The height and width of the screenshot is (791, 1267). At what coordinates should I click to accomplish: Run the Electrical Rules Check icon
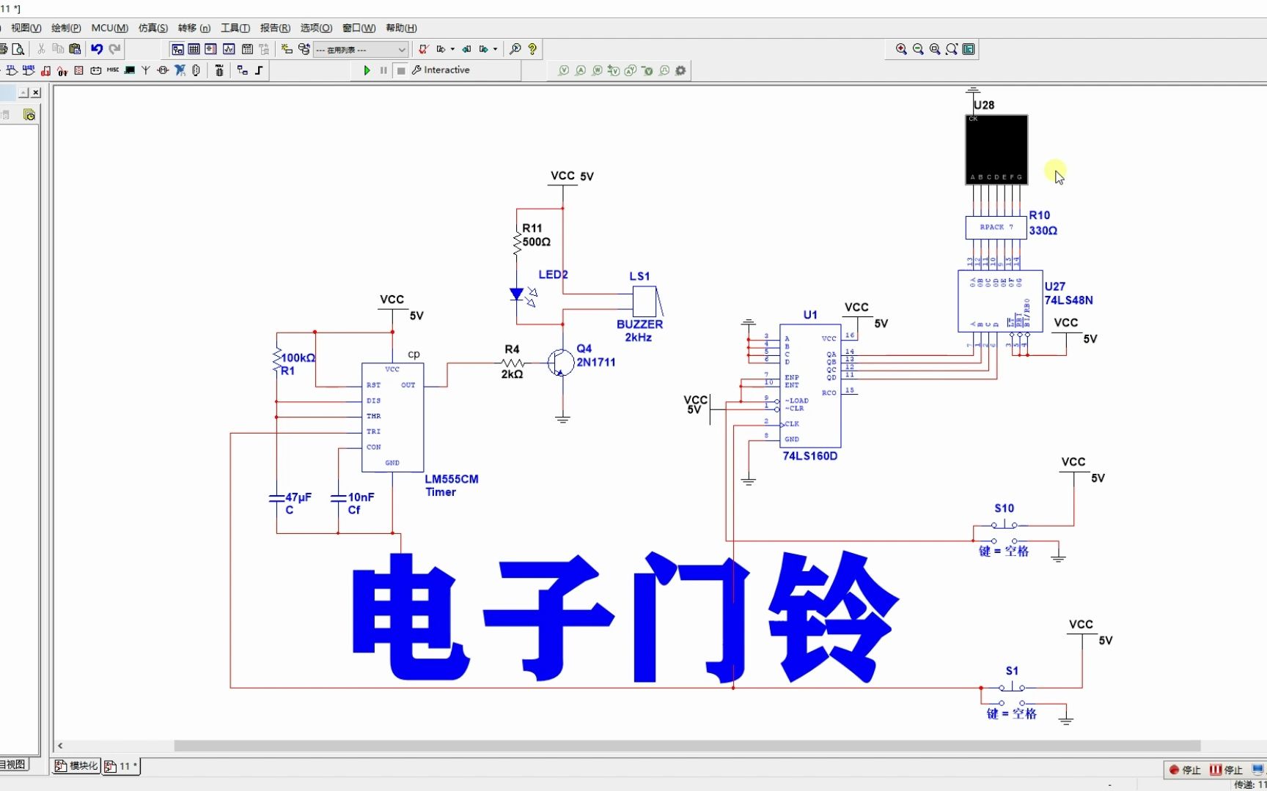tap(423, 49)
